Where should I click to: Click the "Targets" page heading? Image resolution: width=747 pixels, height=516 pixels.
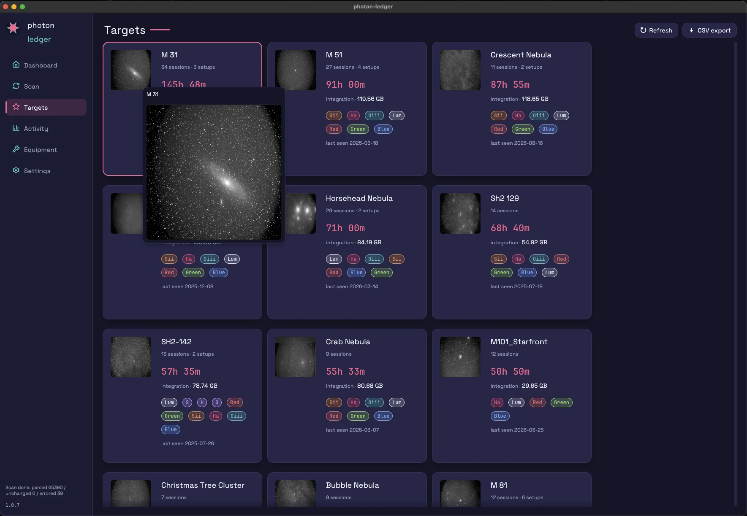125,30
